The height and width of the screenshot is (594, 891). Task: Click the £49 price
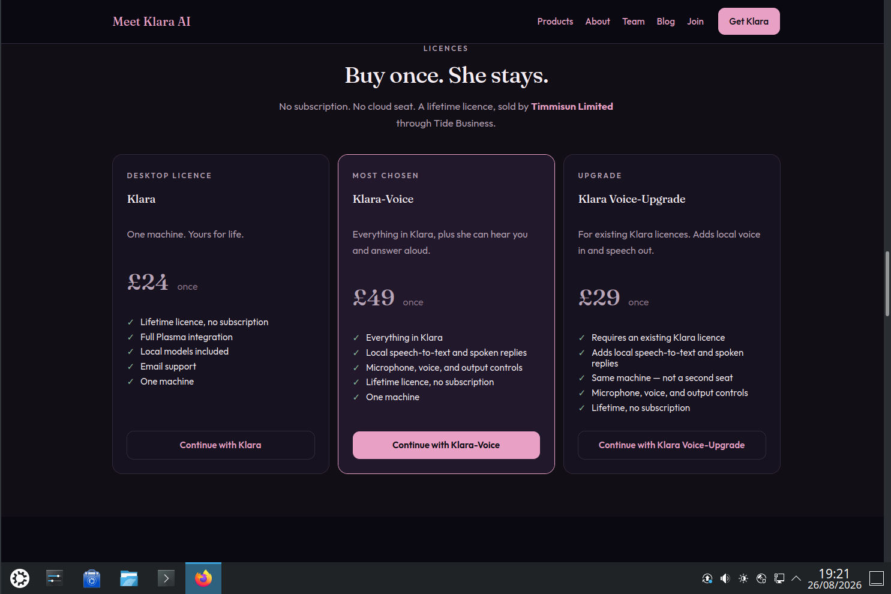coord(373,297)
